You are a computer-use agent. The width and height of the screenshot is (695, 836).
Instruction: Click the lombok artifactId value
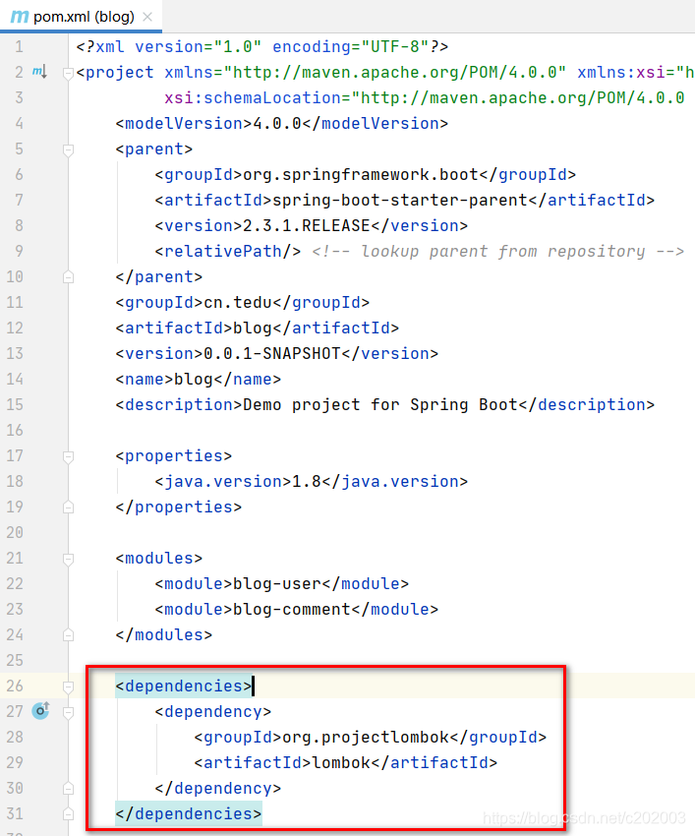tap(341, 763)
